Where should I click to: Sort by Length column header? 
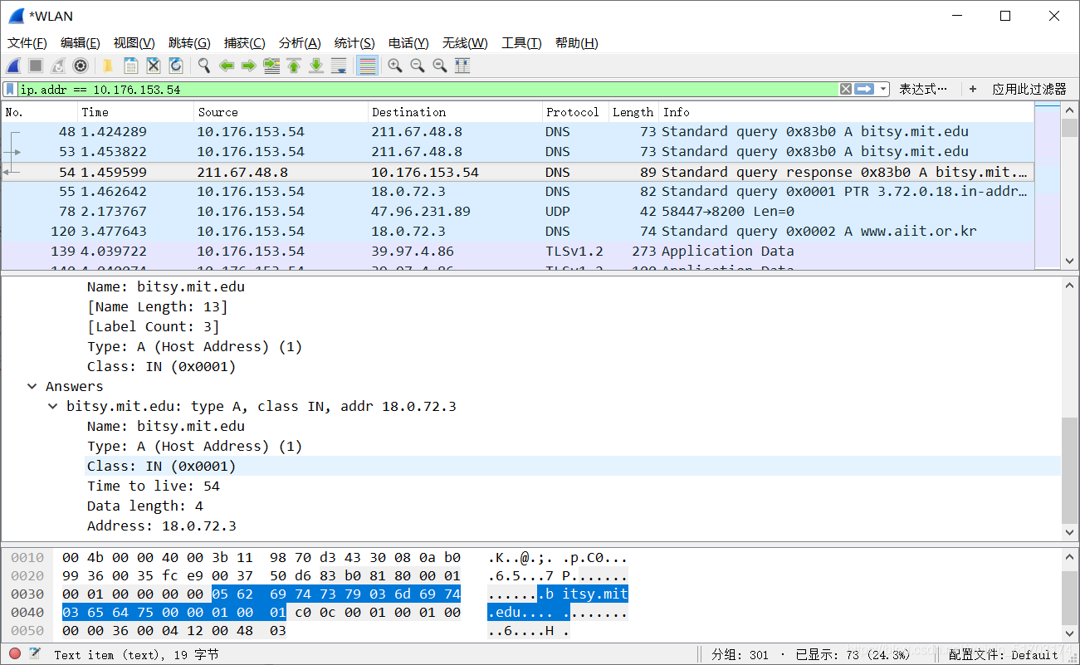click(634, 112)
